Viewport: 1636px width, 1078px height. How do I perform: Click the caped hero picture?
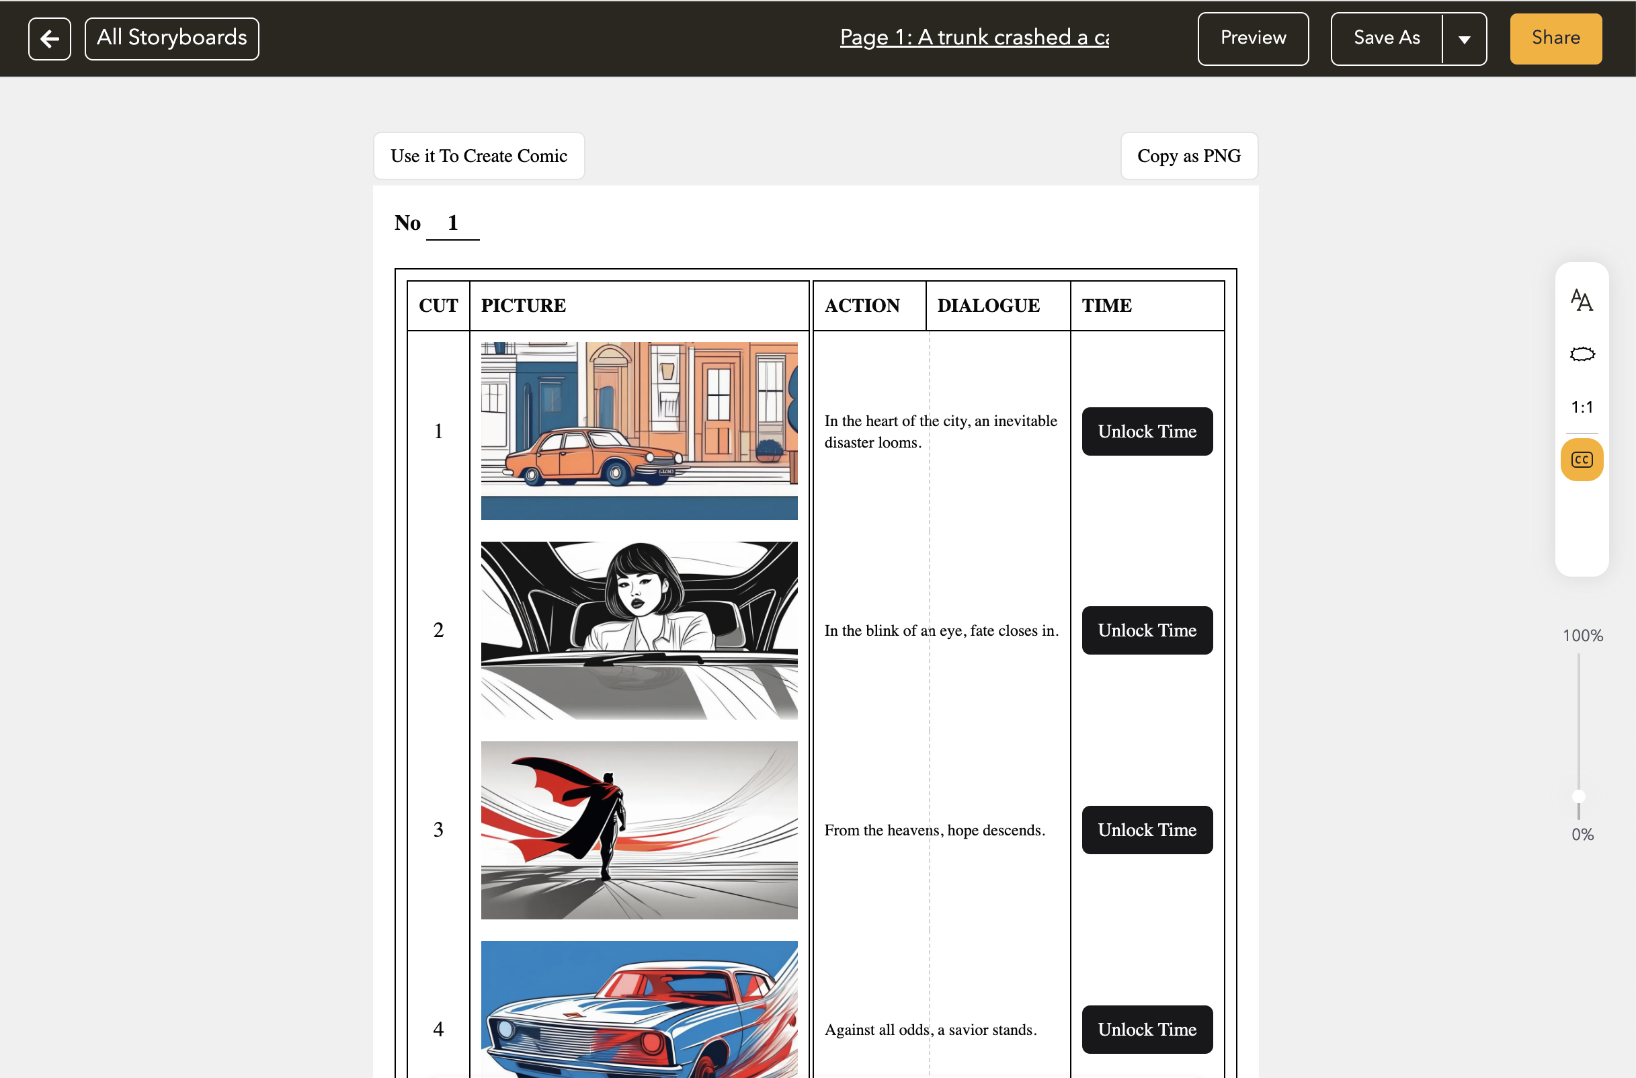[639, 830]
